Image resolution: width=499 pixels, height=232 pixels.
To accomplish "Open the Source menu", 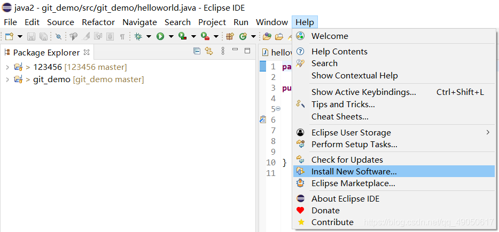I will coord(60,22).
